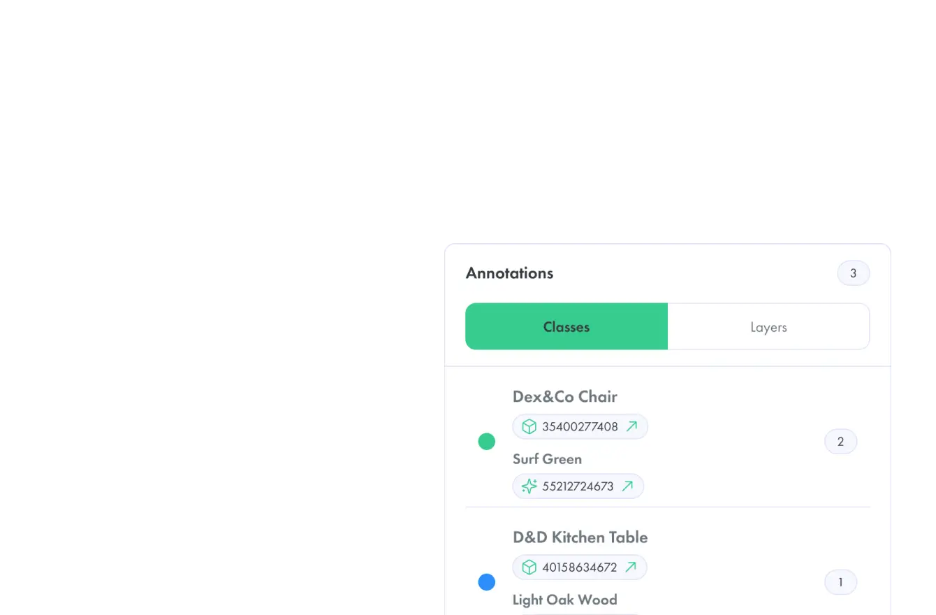Screen dimensions: 936x615
Task: Select the D&D Kitchen Table class title
Action: 580,537
